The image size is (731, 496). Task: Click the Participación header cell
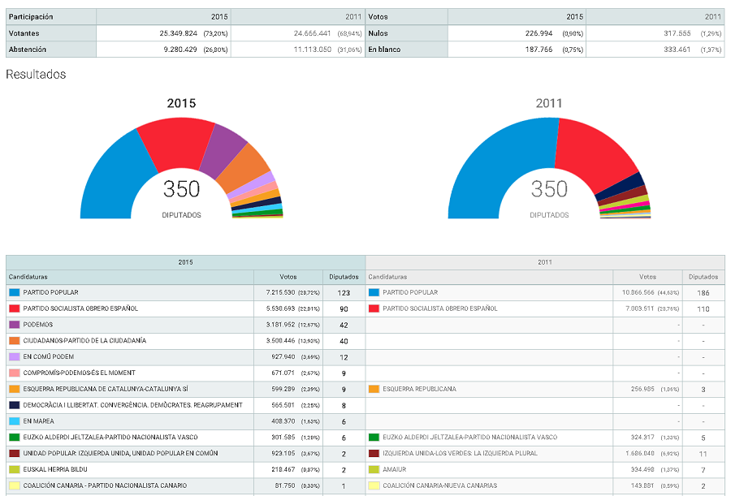(x=51, y=17)
